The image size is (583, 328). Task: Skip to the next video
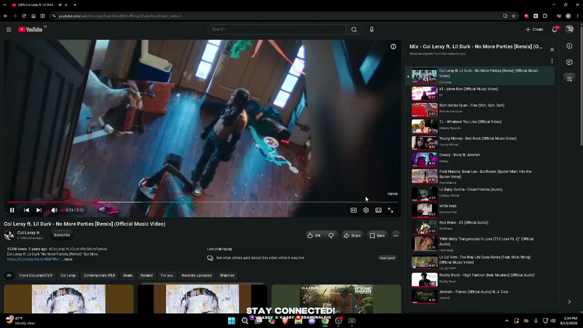[x=39, y=210]
